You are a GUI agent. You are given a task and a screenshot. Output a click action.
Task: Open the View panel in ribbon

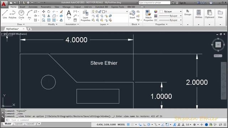[x=220, y=14]
